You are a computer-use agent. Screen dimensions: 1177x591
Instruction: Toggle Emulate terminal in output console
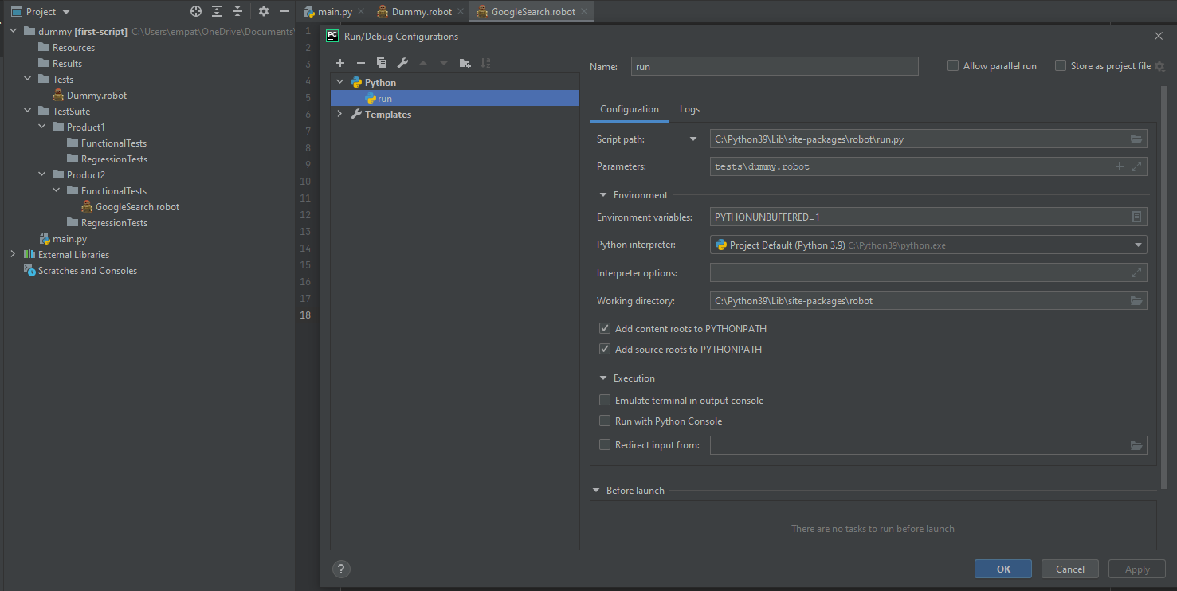pyautogui.click(x=605, y=401)
